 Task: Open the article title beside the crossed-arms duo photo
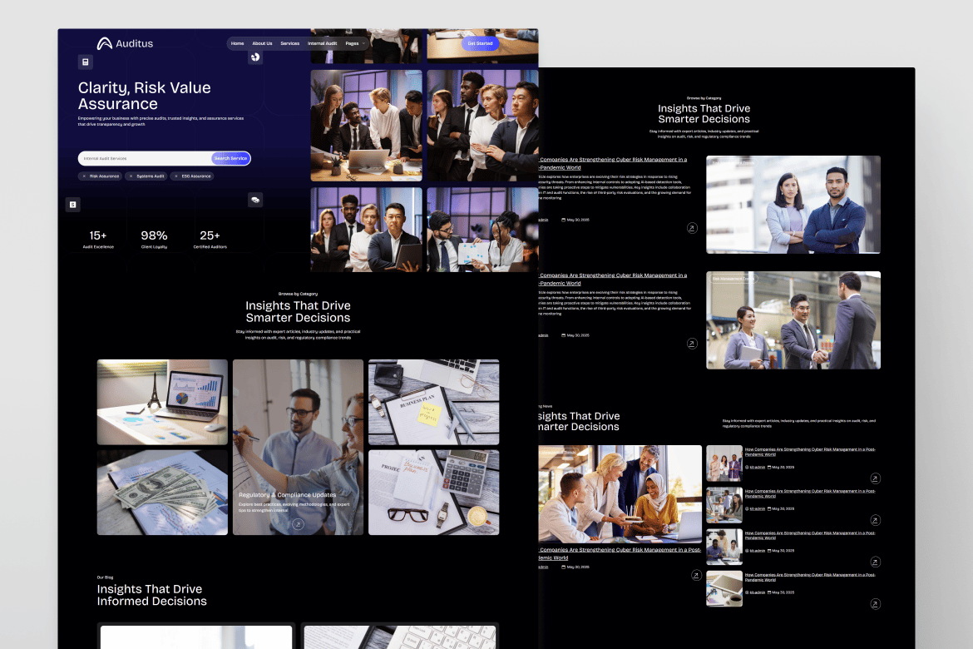point(612,163)
